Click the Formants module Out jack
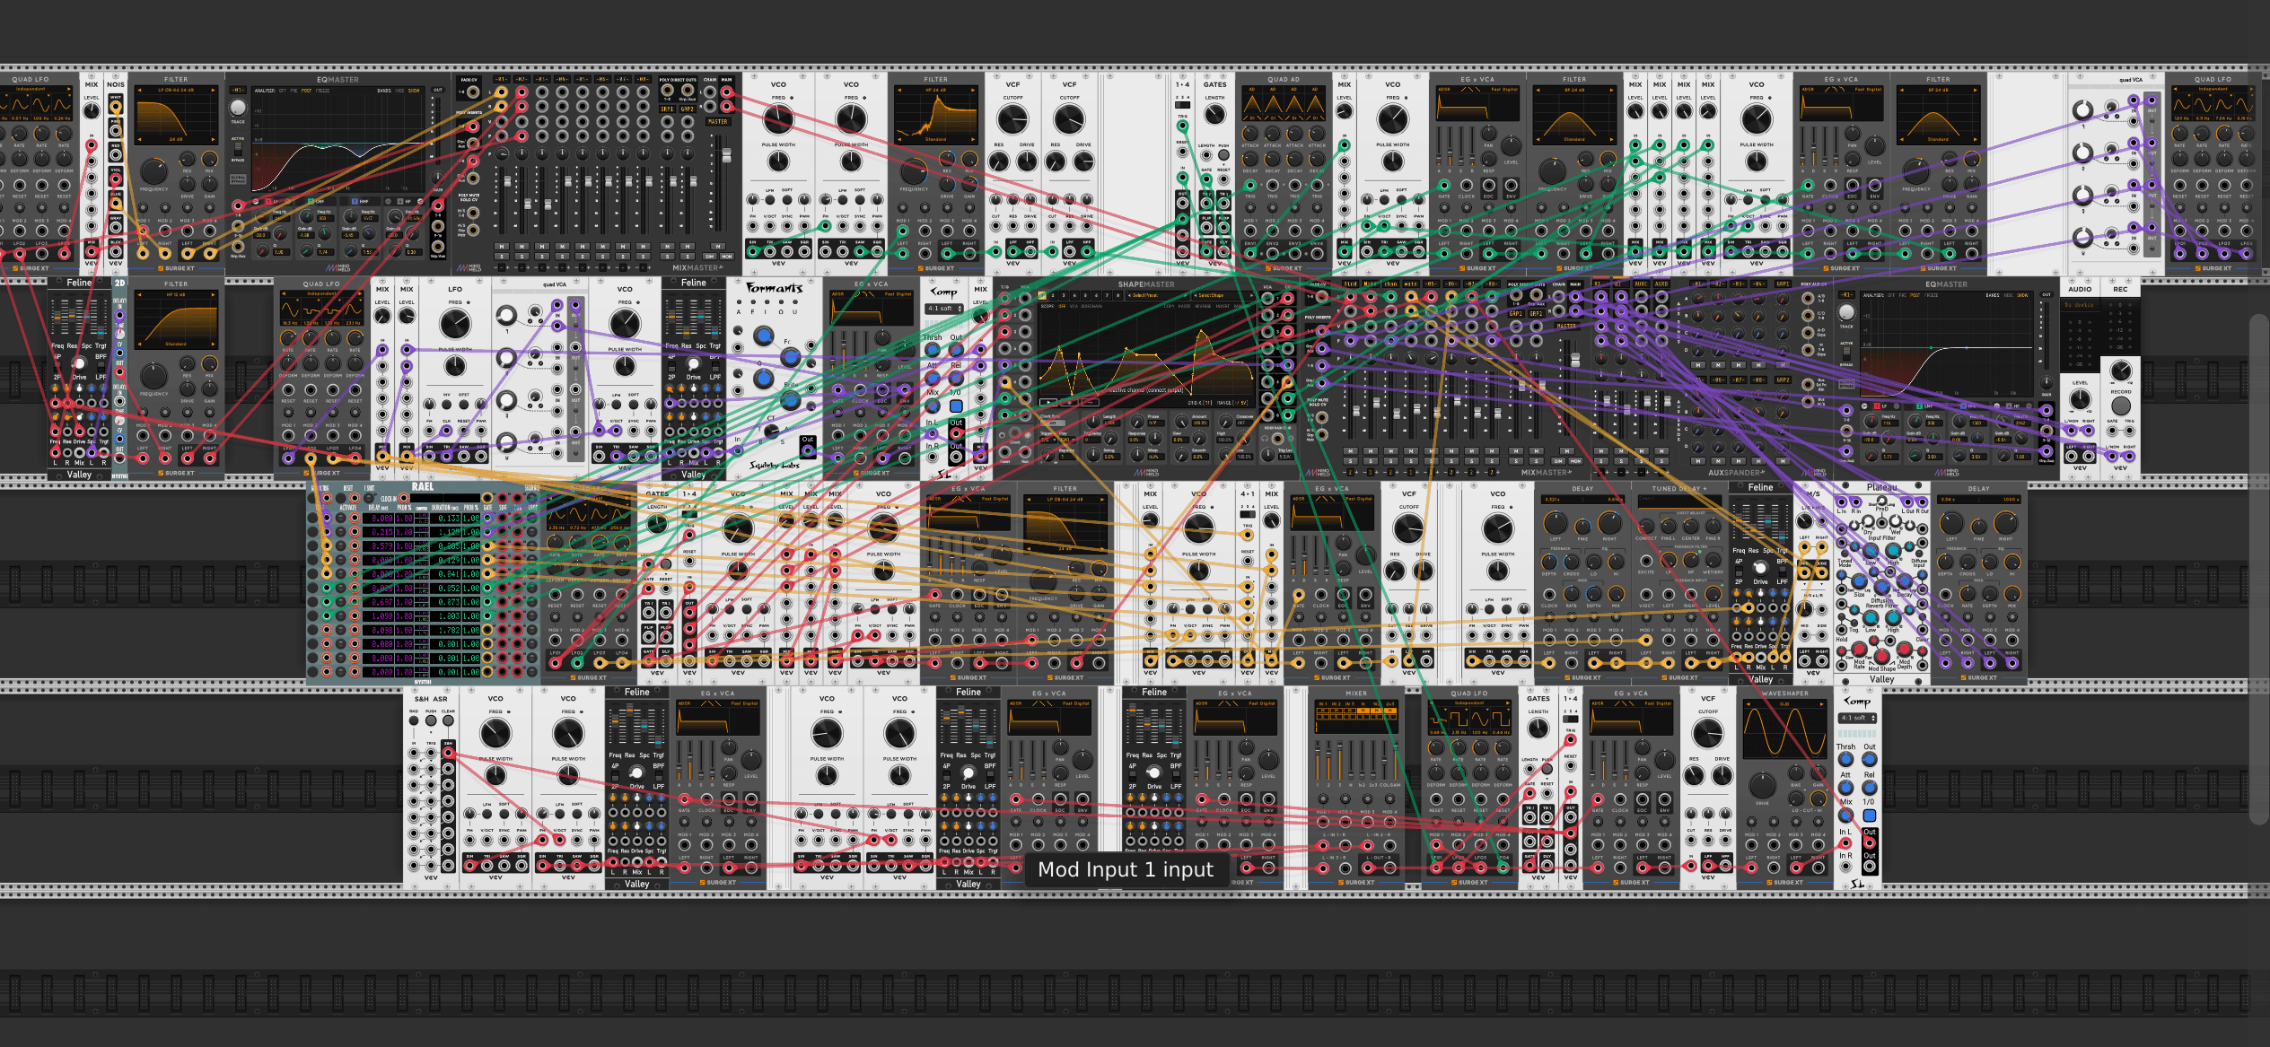The height and width of the screenshot is (1047, 2270). (x=808, y=450)
